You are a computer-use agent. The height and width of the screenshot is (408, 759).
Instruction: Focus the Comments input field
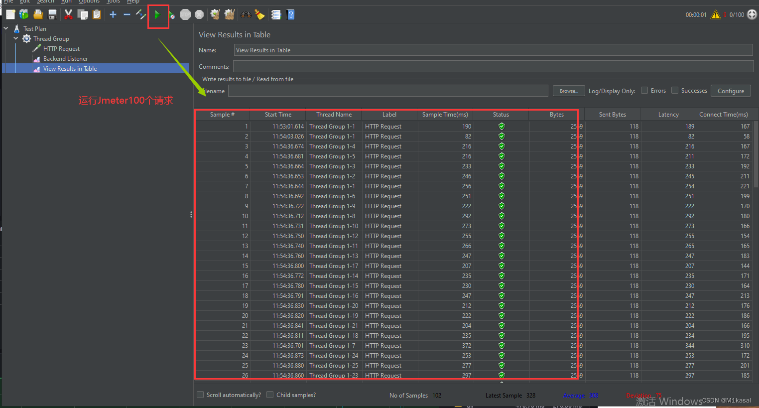tap(493, 66)
